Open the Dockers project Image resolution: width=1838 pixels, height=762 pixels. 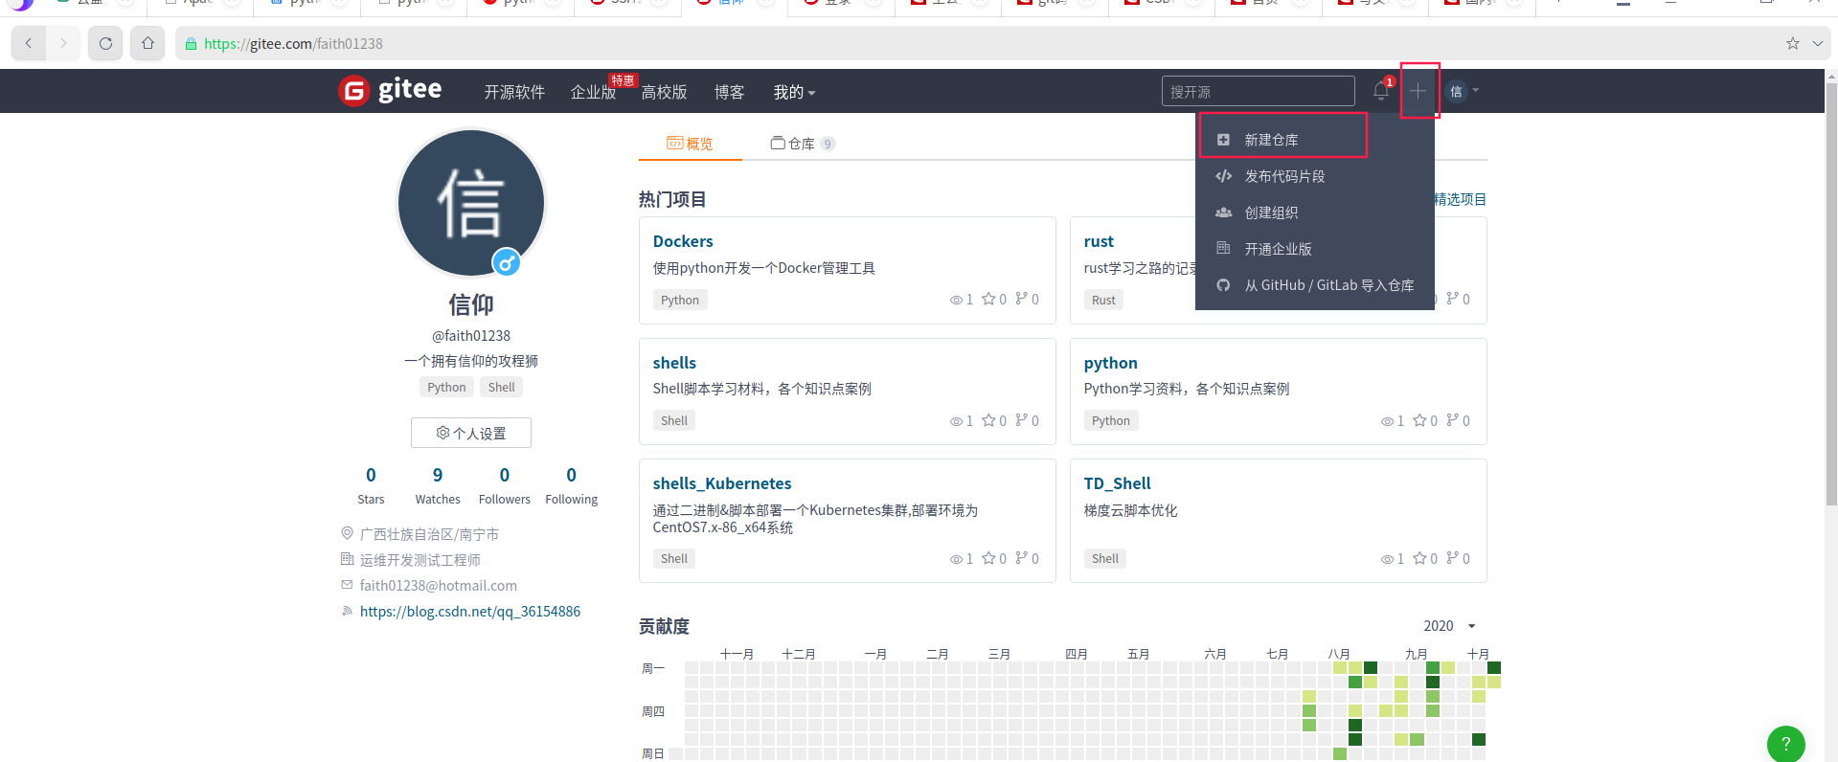point(683,241)
